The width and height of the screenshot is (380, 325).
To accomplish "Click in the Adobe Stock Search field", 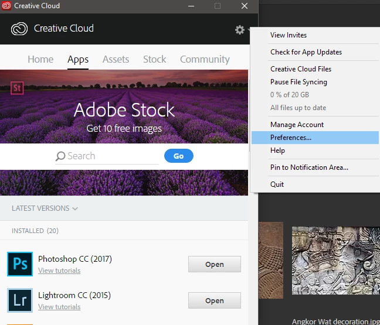I will coord(107,156).
